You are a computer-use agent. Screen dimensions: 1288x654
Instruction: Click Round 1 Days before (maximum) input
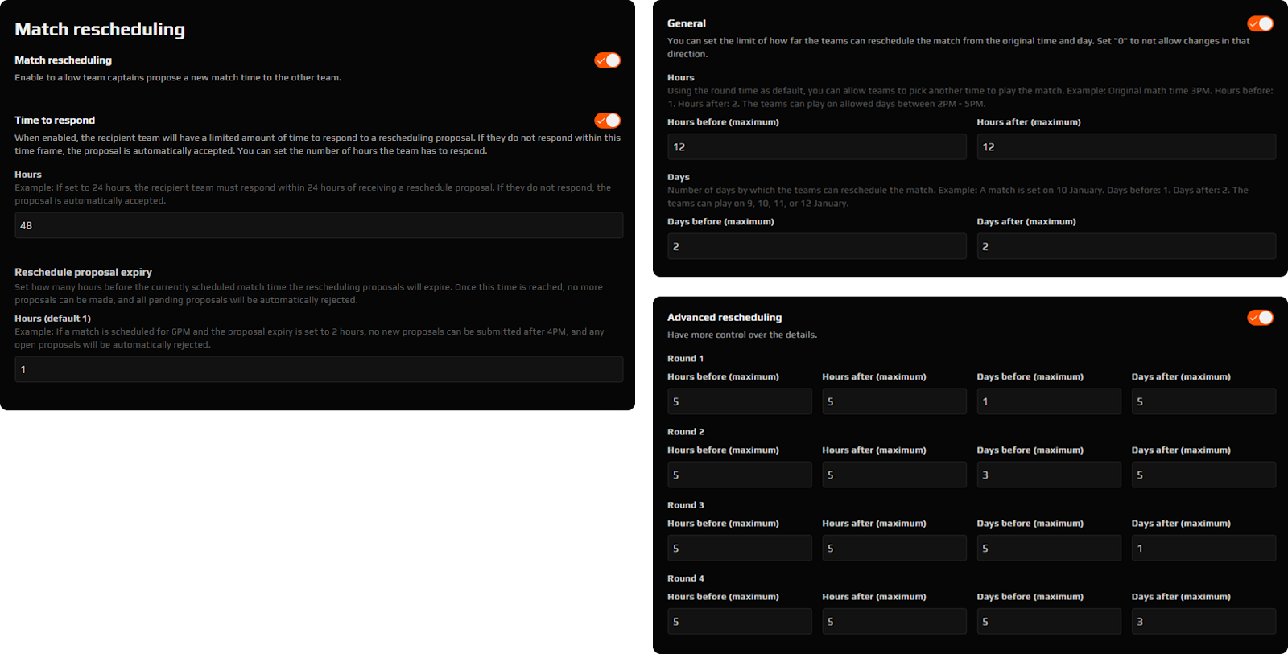click(x=1049, y=401)
